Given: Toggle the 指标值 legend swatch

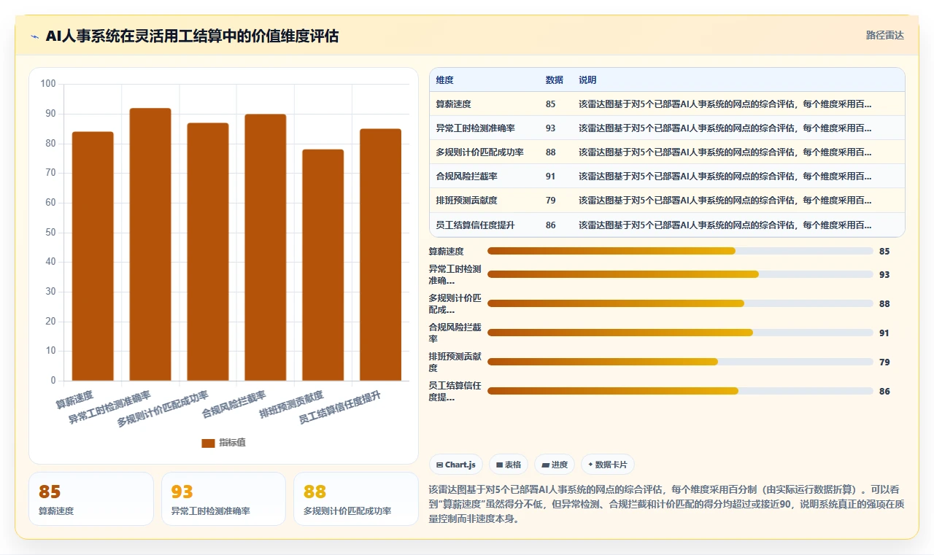Looking at the screenshot, I should point(208,443).
